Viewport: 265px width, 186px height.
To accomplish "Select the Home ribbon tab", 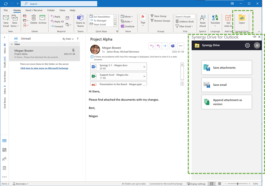I will (17, 10).
